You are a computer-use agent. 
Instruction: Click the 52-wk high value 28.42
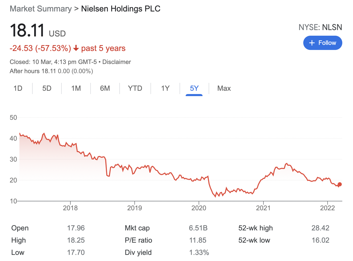[x=320, y=228]
